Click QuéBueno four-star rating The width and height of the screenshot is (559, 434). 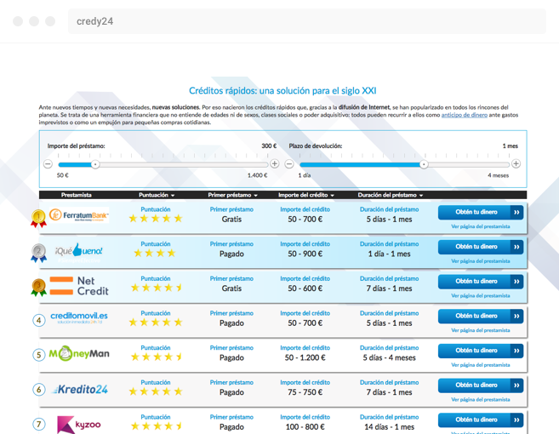coord(155,253)
